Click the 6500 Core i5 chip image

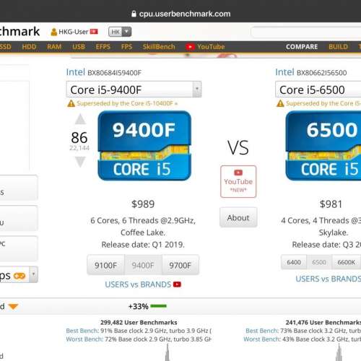[323, 146]
